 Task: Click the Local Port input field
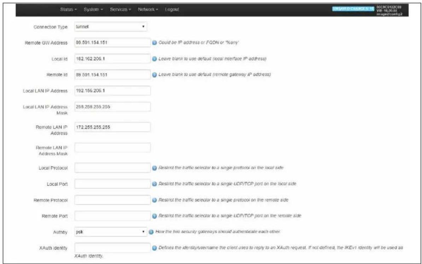tap(112, 184)
